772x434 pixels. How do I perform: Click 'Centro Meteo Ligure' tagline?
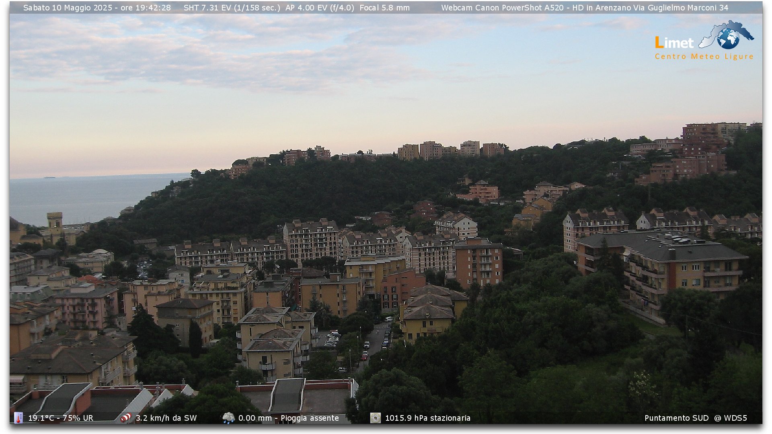pyautogui.click(x=704, y=57)
